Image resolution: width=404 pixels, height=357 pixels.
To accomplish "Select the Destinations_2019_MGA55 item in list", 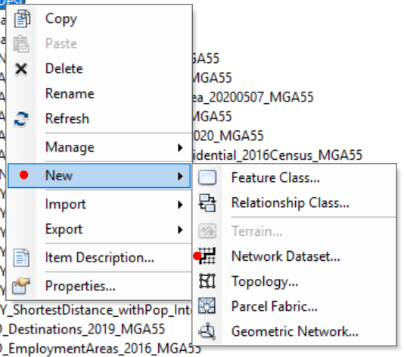I will (82, 330).
